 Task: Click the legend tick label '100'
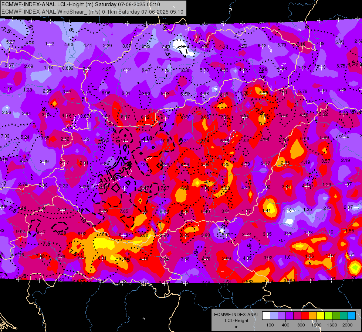(x=270, y=325)
